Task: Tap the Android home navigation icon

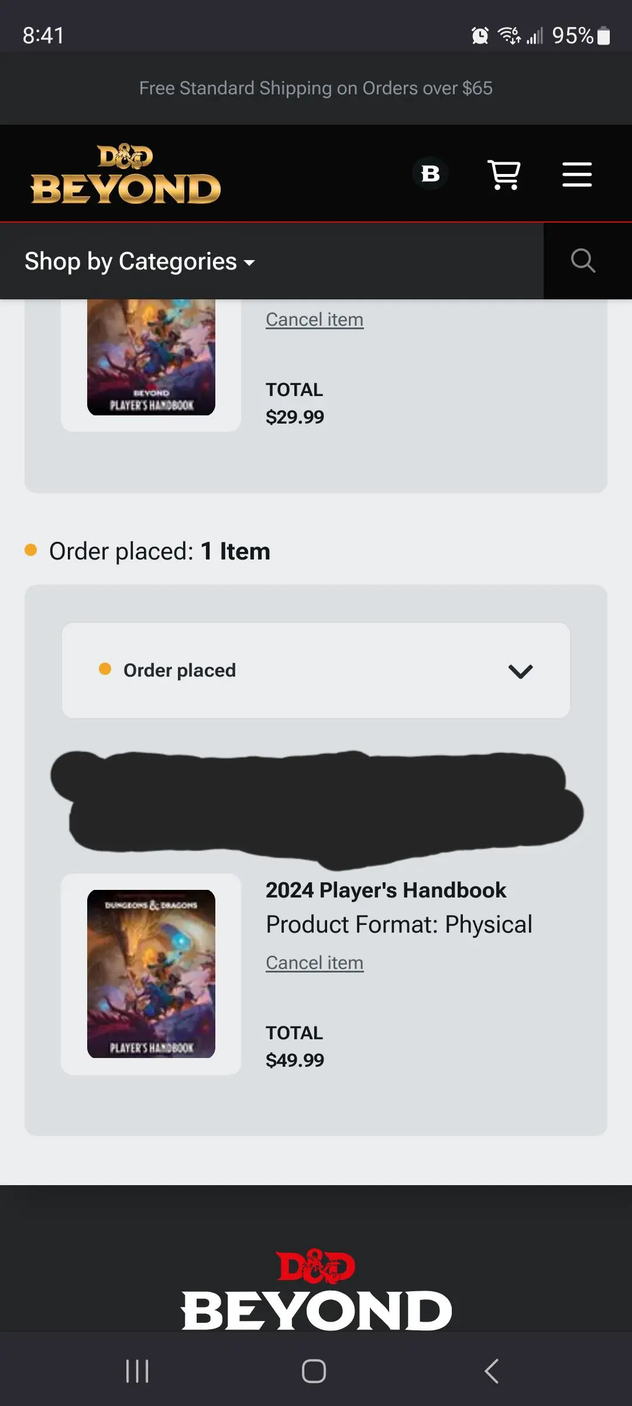Action: pos(315,1371)
